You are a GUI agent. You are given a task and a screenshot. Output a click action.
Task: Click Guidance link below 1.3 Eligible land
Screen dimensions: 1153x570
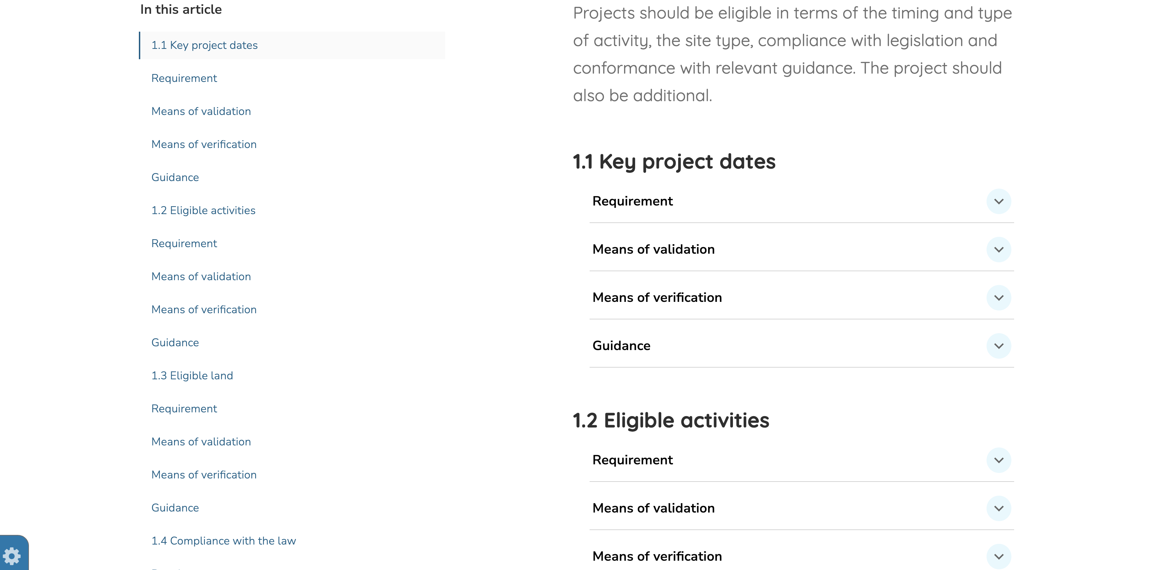[175, 508]
